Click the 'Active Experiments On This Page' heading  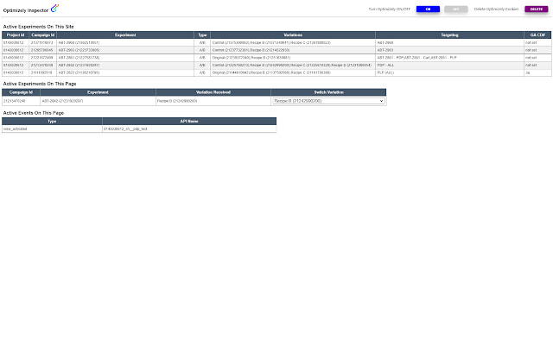tap(40, 84)
